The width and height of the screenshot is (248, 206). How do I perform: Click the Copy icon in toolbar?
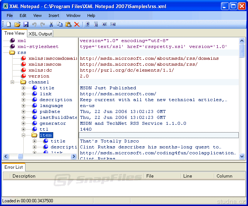coord(60,24)
